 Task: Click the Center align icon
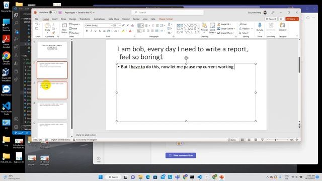coord(143,31)
